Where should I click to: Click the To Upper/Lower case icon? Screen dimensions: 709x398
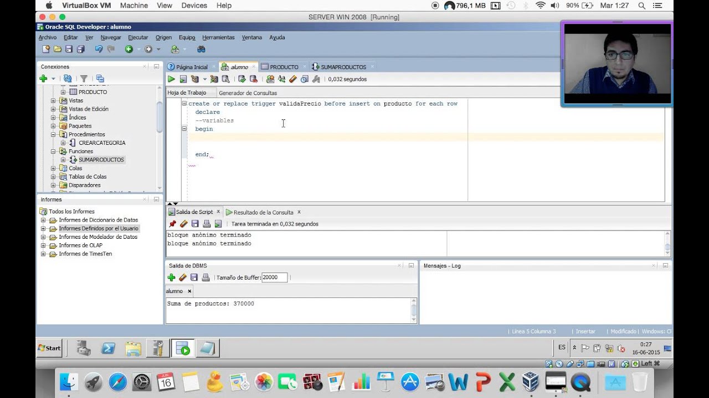281,79
